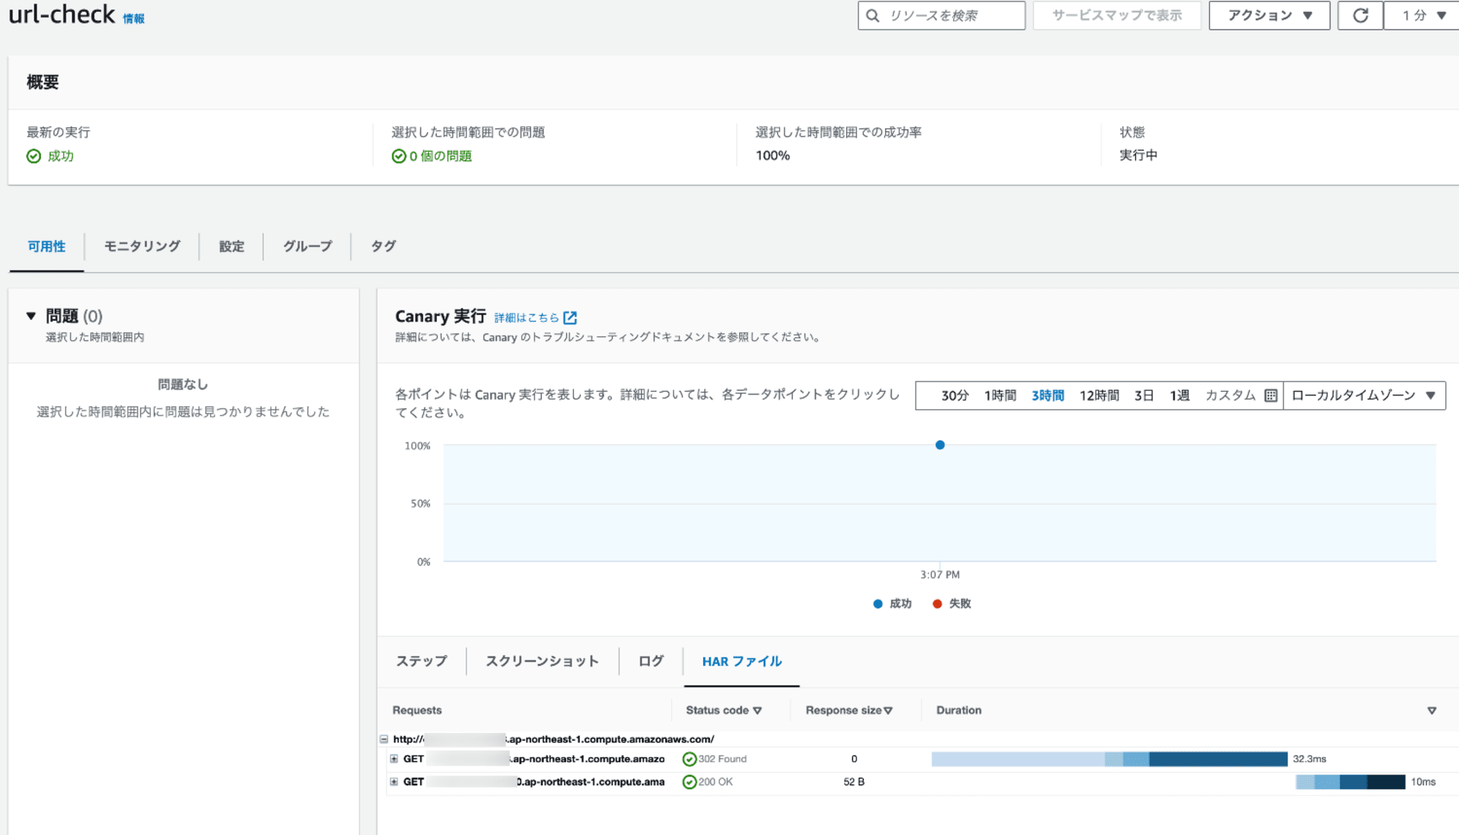Open the スクリーンショット tab
The height and width of the screenshot is (835, 1459).
click(x=542, y=661)
